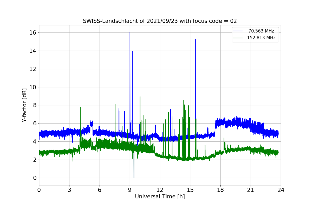Click the x-axis tick label 18

pyautogui.click(x=220, y=190)
